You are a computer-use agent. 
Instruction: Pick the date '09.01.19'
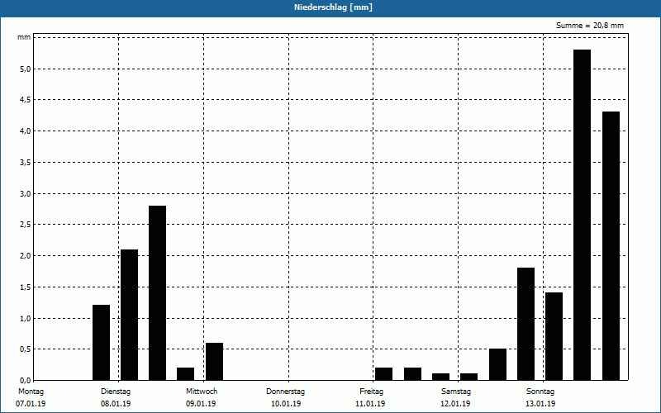(x=201, y=404)
